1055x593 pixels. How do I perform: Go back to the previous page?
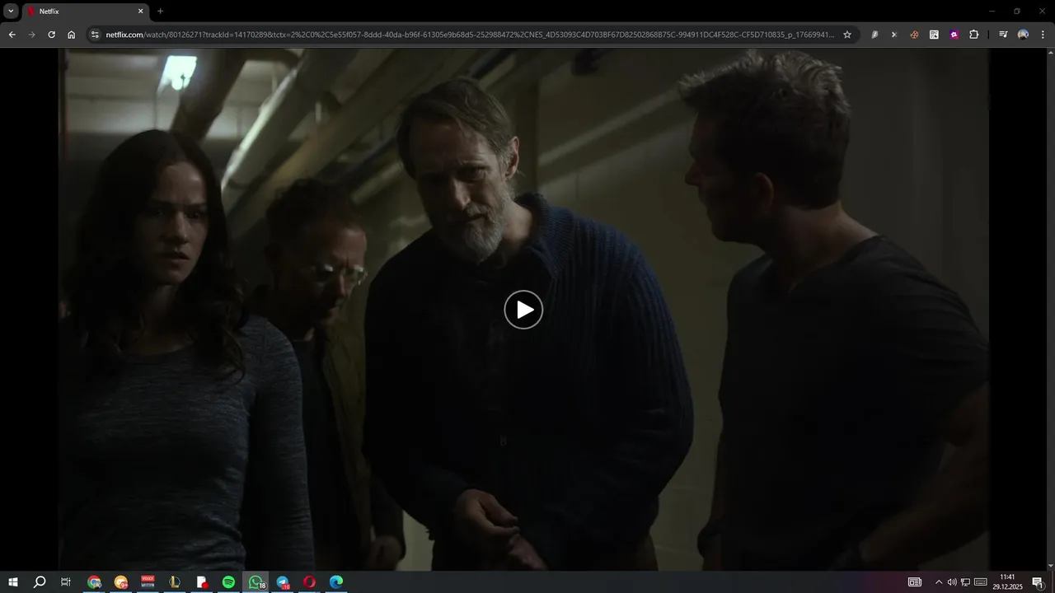click(12, 35)
